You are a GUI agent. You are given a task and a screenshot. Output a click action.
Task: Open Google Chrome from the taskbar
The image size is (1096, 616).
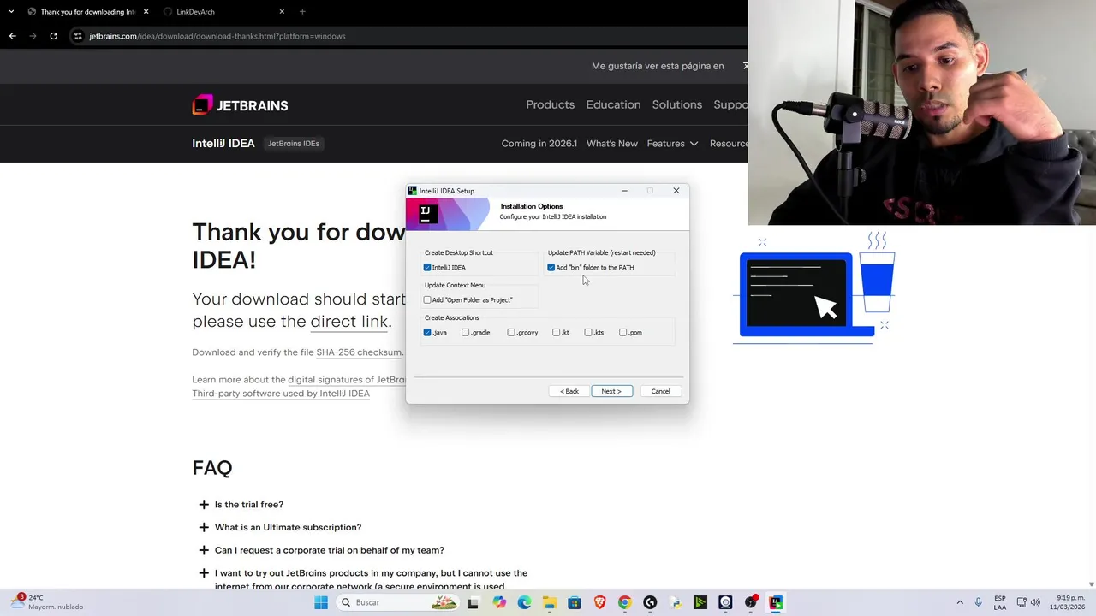coord(625,603)
